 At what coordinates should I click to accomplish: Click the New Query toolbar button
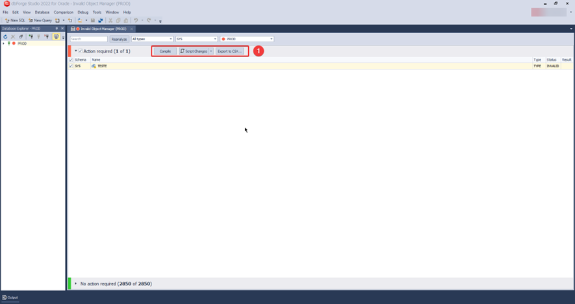(x=40, y=20)
